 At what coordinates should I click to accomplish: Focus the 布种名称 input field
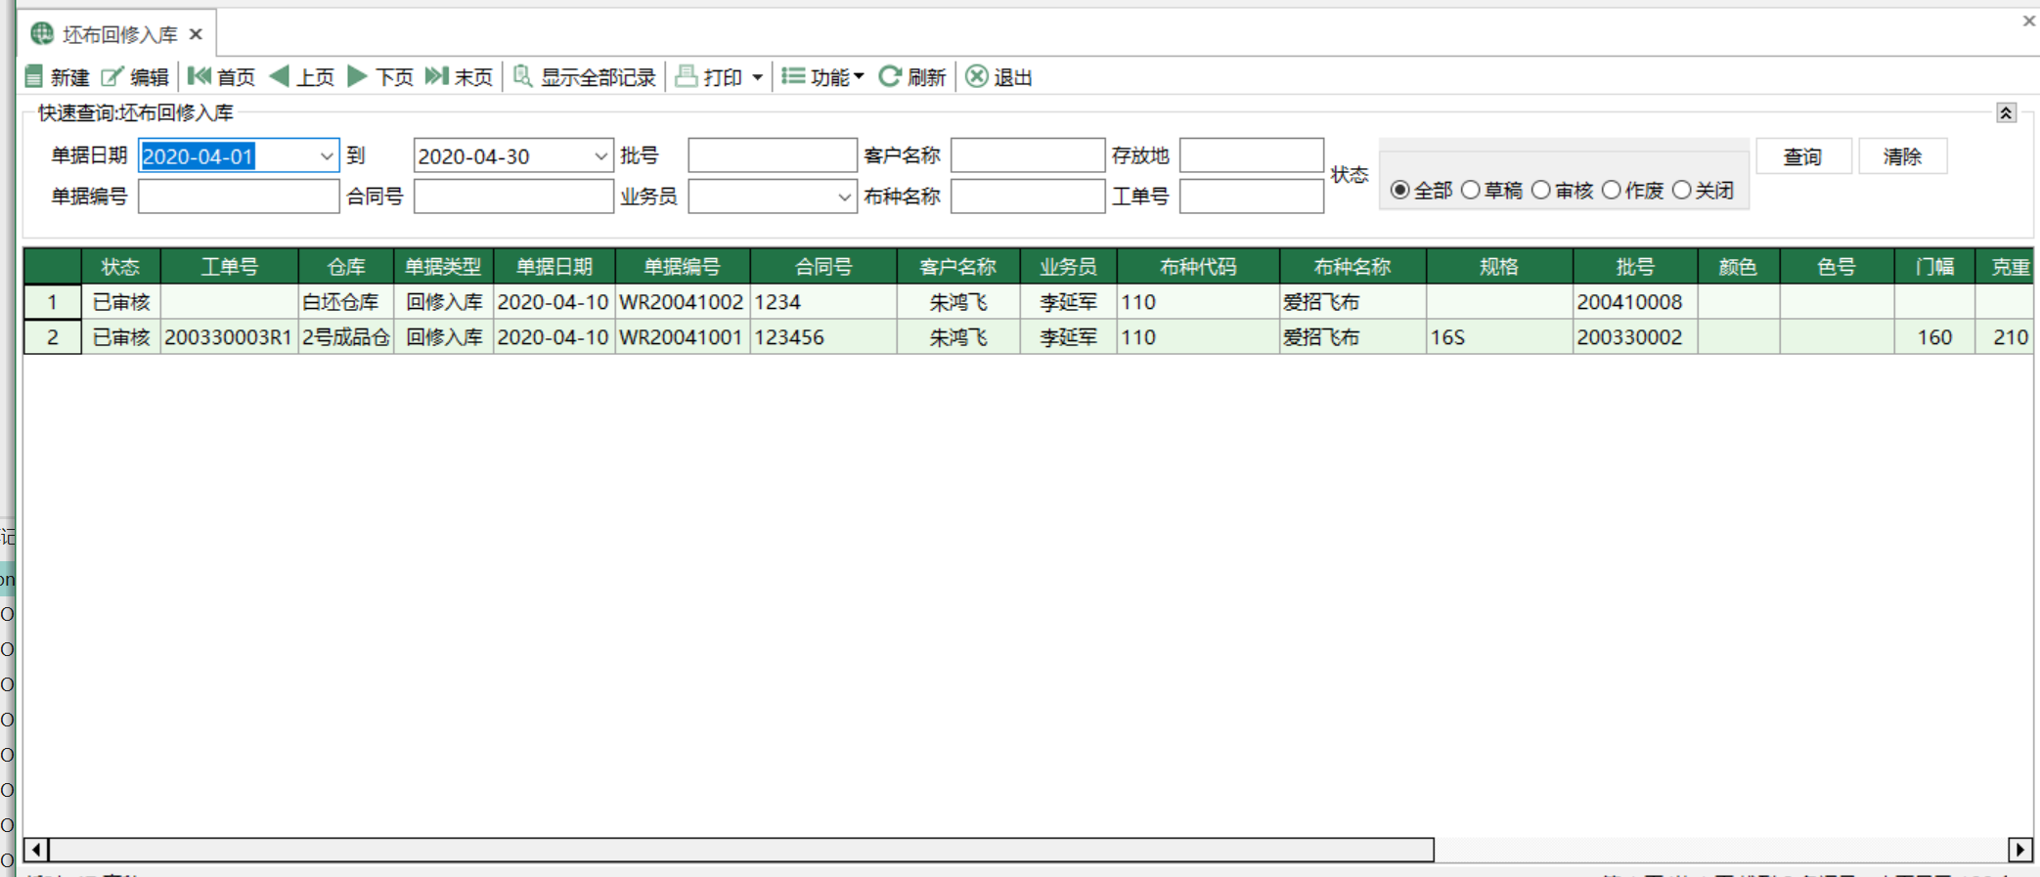pos(1028,197)
